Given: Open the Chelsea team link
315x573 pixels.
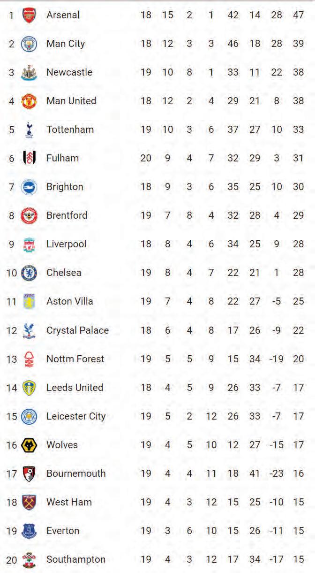Looking at the screenshot, I should pos(64,273).
